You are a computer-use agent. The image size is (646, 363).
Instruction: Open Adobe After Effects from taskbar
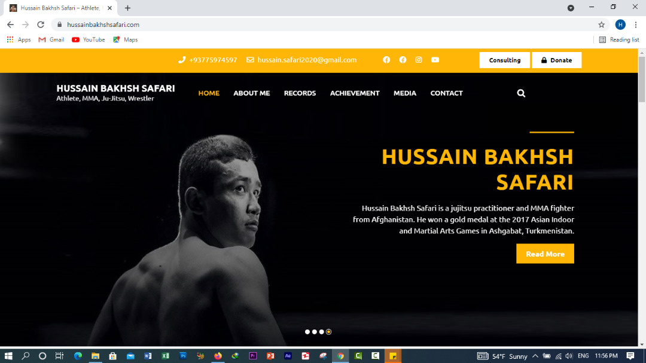[x=288, y=356]
